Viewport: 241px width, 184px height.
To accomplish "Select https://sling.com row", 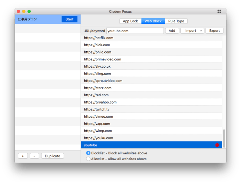I will pos(151,74).
